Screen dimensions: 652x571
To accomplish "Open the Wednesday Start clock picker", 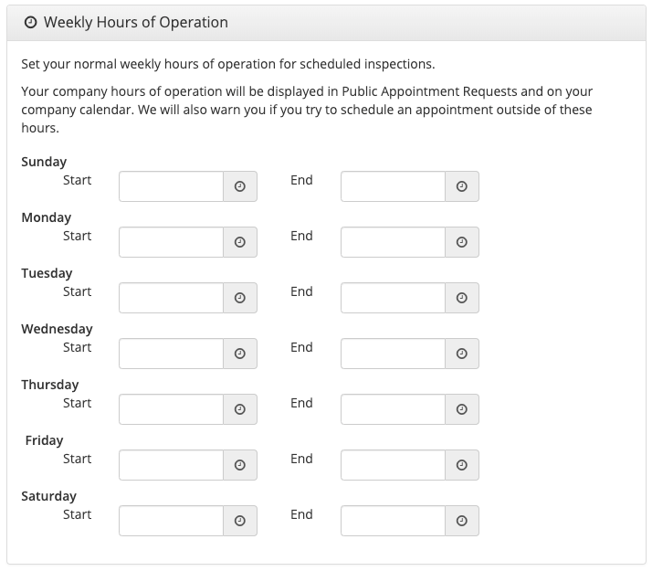I will (x=240, y=354).
